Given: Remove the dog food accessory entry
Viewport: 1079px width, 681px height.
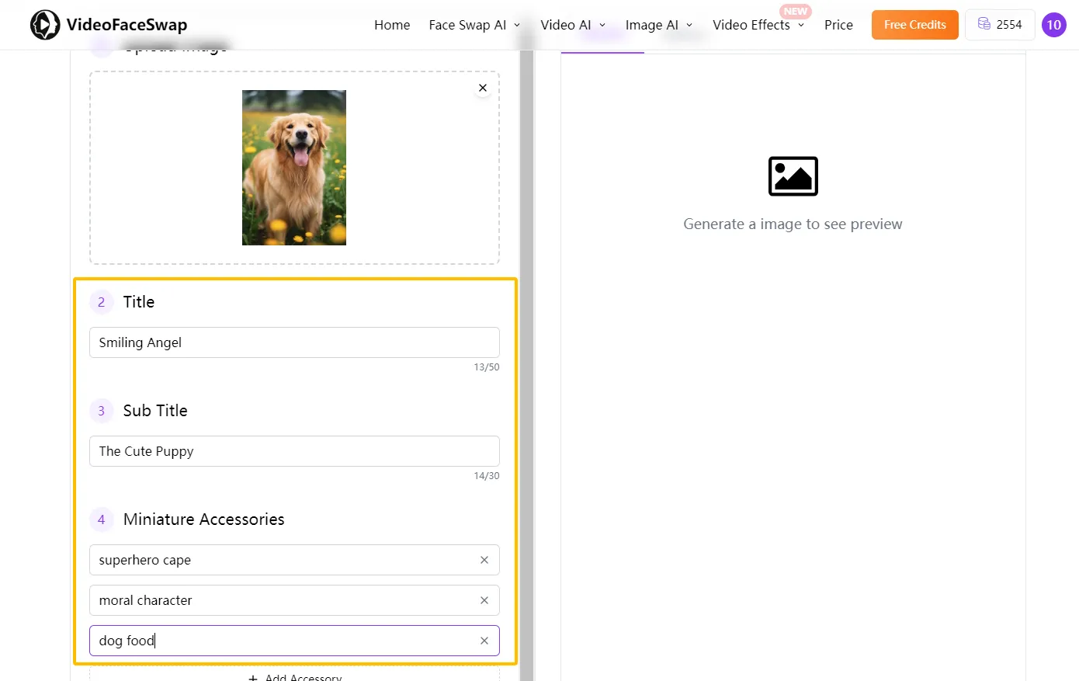Looking at the screenshot, I should coord(484,641).
